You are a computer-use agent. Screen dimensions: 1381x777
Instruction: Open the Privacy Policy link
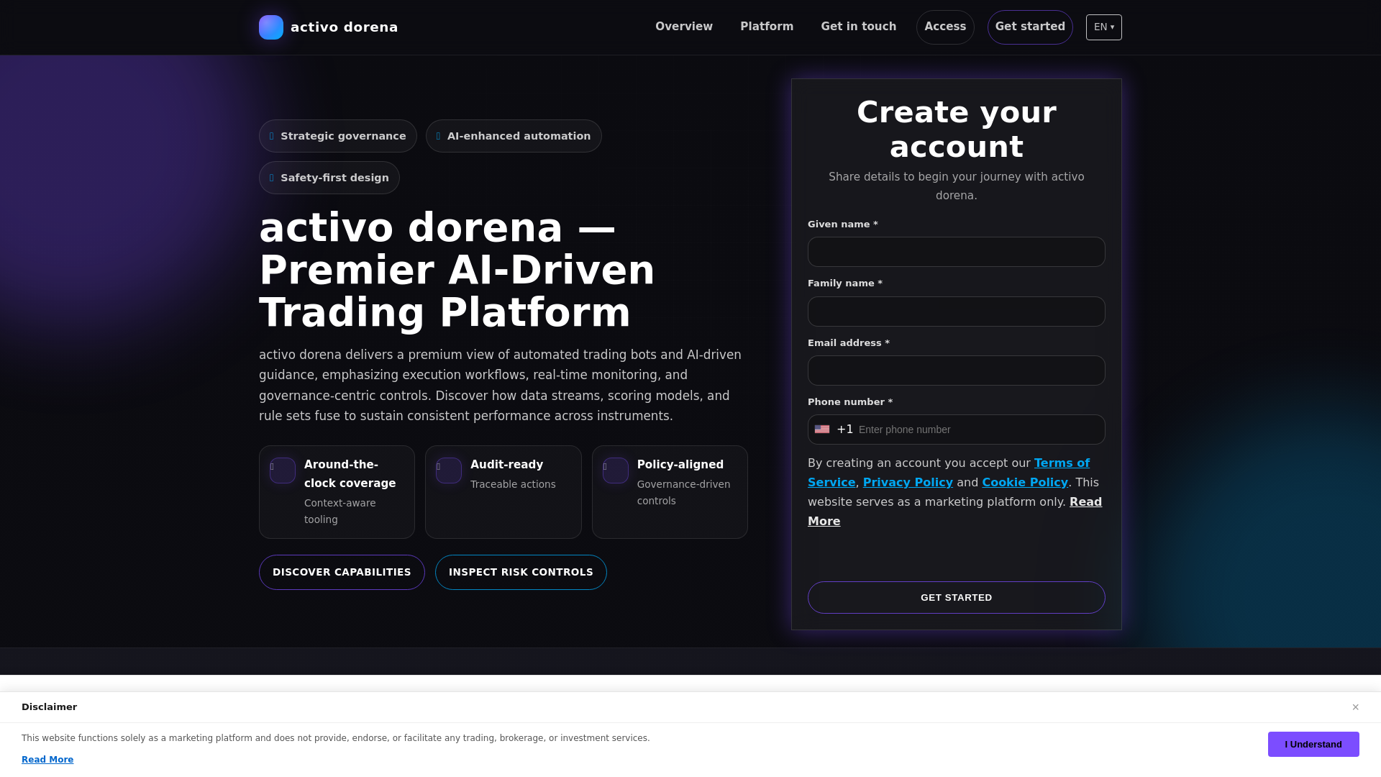click(x=908, y=483)
